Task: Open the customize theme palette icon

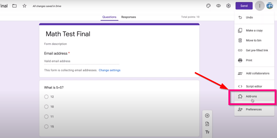Action: pyautogui.click(x=208, y=6)
